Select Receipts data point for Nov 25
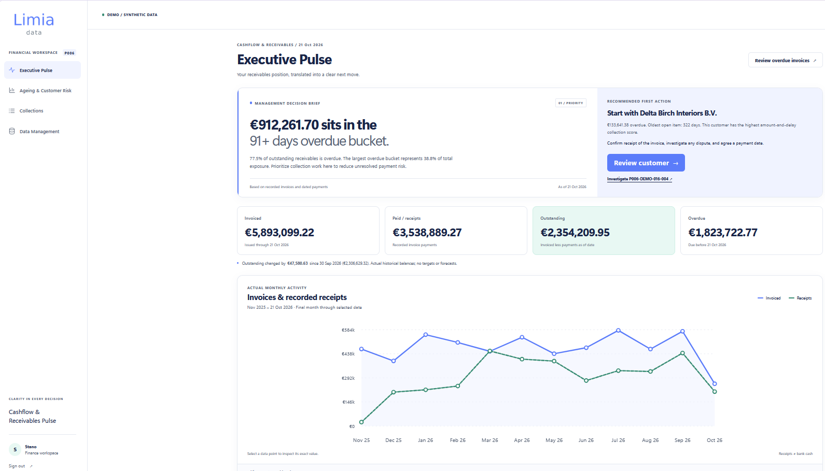The image size is (825, 471). click(x=361, y=422)
